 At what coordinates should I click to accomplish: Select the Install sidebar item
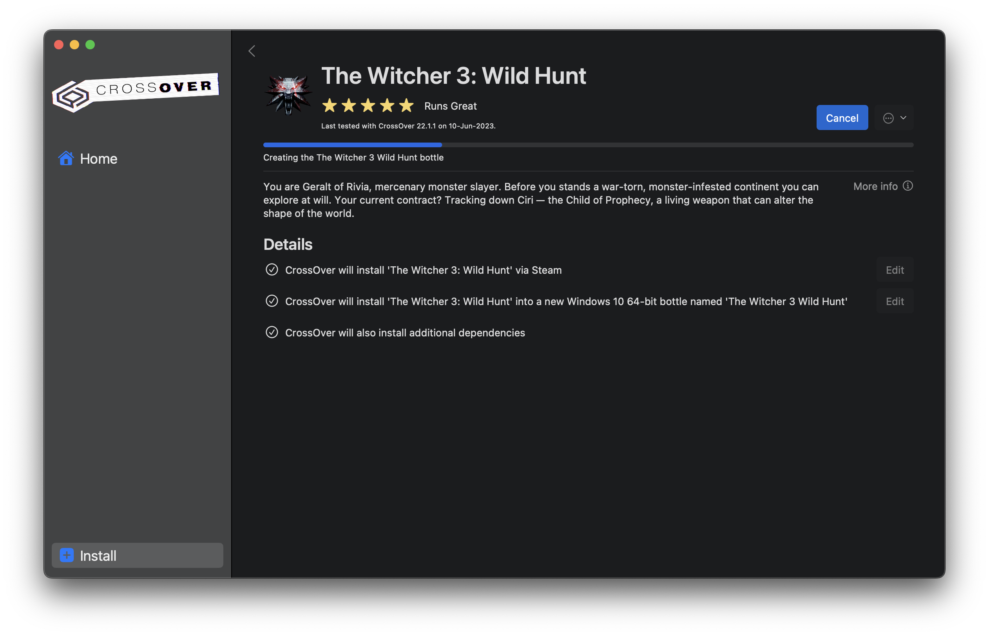pos(137,555)
